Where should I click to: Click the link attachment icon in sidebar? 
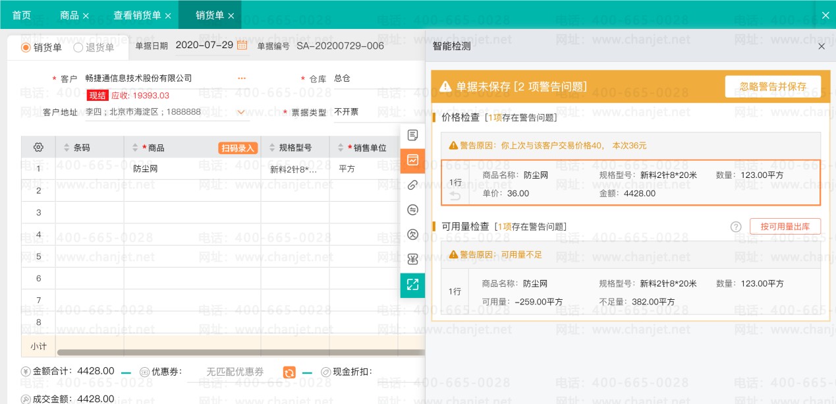(x=413, y=185)
